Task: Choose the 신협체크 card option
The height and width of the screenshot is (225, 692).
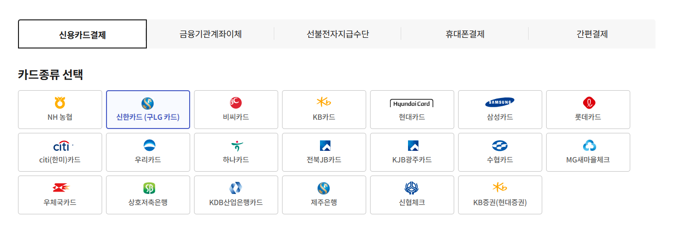Action: pyautogui.click(x=412, y=195)
